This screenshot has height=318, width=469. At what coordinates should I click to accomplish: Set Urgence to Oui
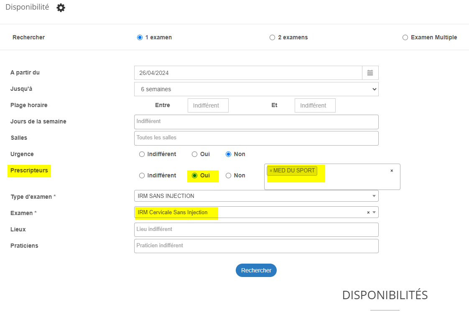tap(194, 154)
